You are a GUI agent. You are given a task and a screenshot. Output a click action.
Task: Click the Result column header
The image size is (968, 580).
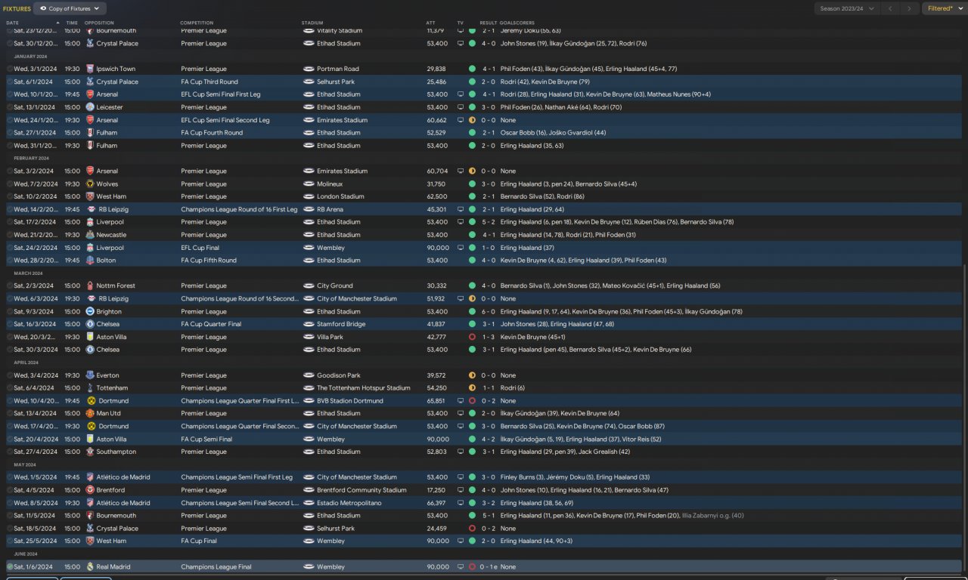489,23
